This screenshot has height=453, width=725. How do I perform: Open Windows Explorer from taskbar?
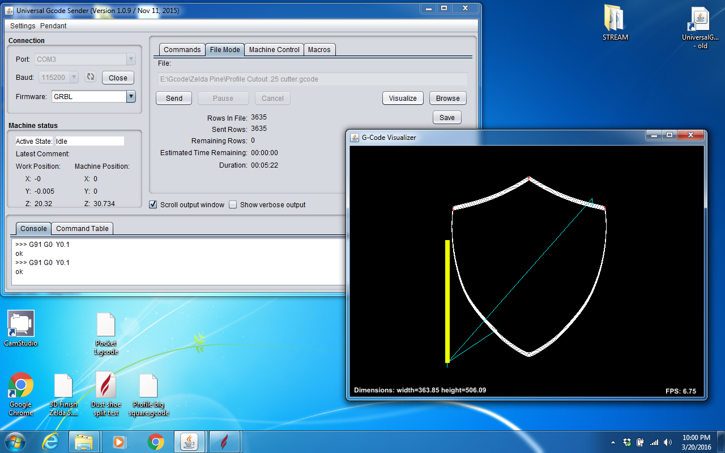pyautogui.click(x=84, y=442)
